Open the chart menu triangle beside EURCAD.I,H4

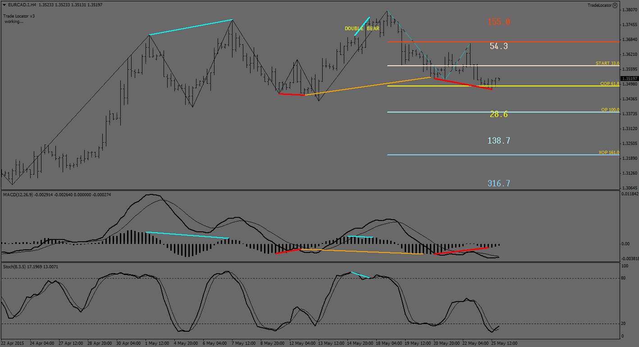[5, 5]
